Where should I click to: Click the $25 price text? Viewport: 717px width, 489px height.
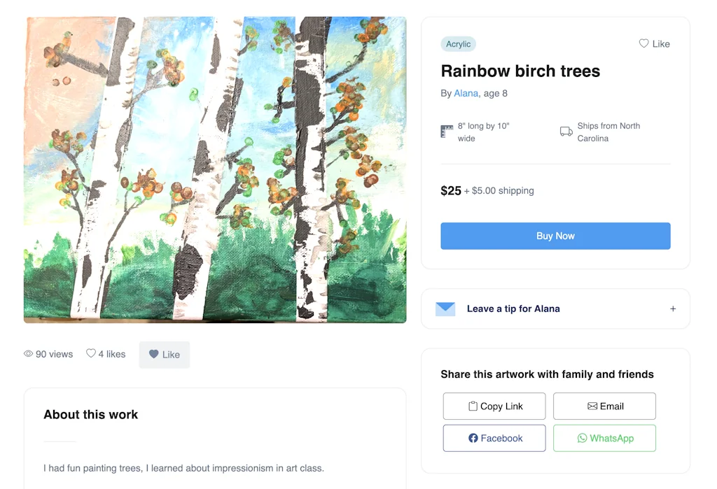click(451, 190)
